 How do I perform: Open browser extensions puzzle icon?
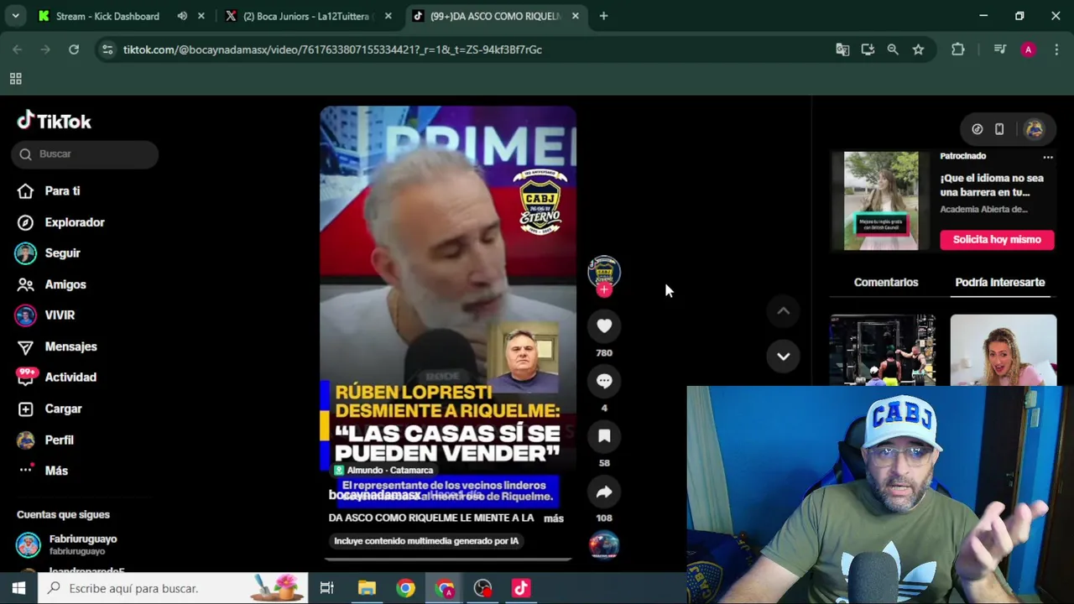[957, 49]
